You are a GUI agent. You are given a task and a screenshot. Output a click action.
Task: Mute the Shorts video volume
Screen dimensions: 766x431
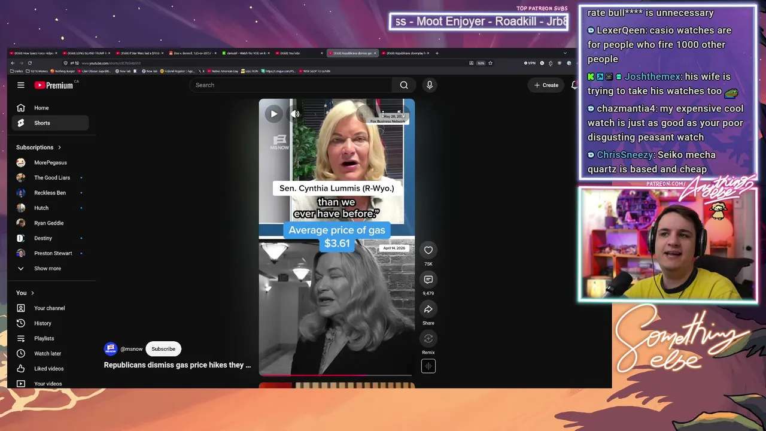pos(295,114)
